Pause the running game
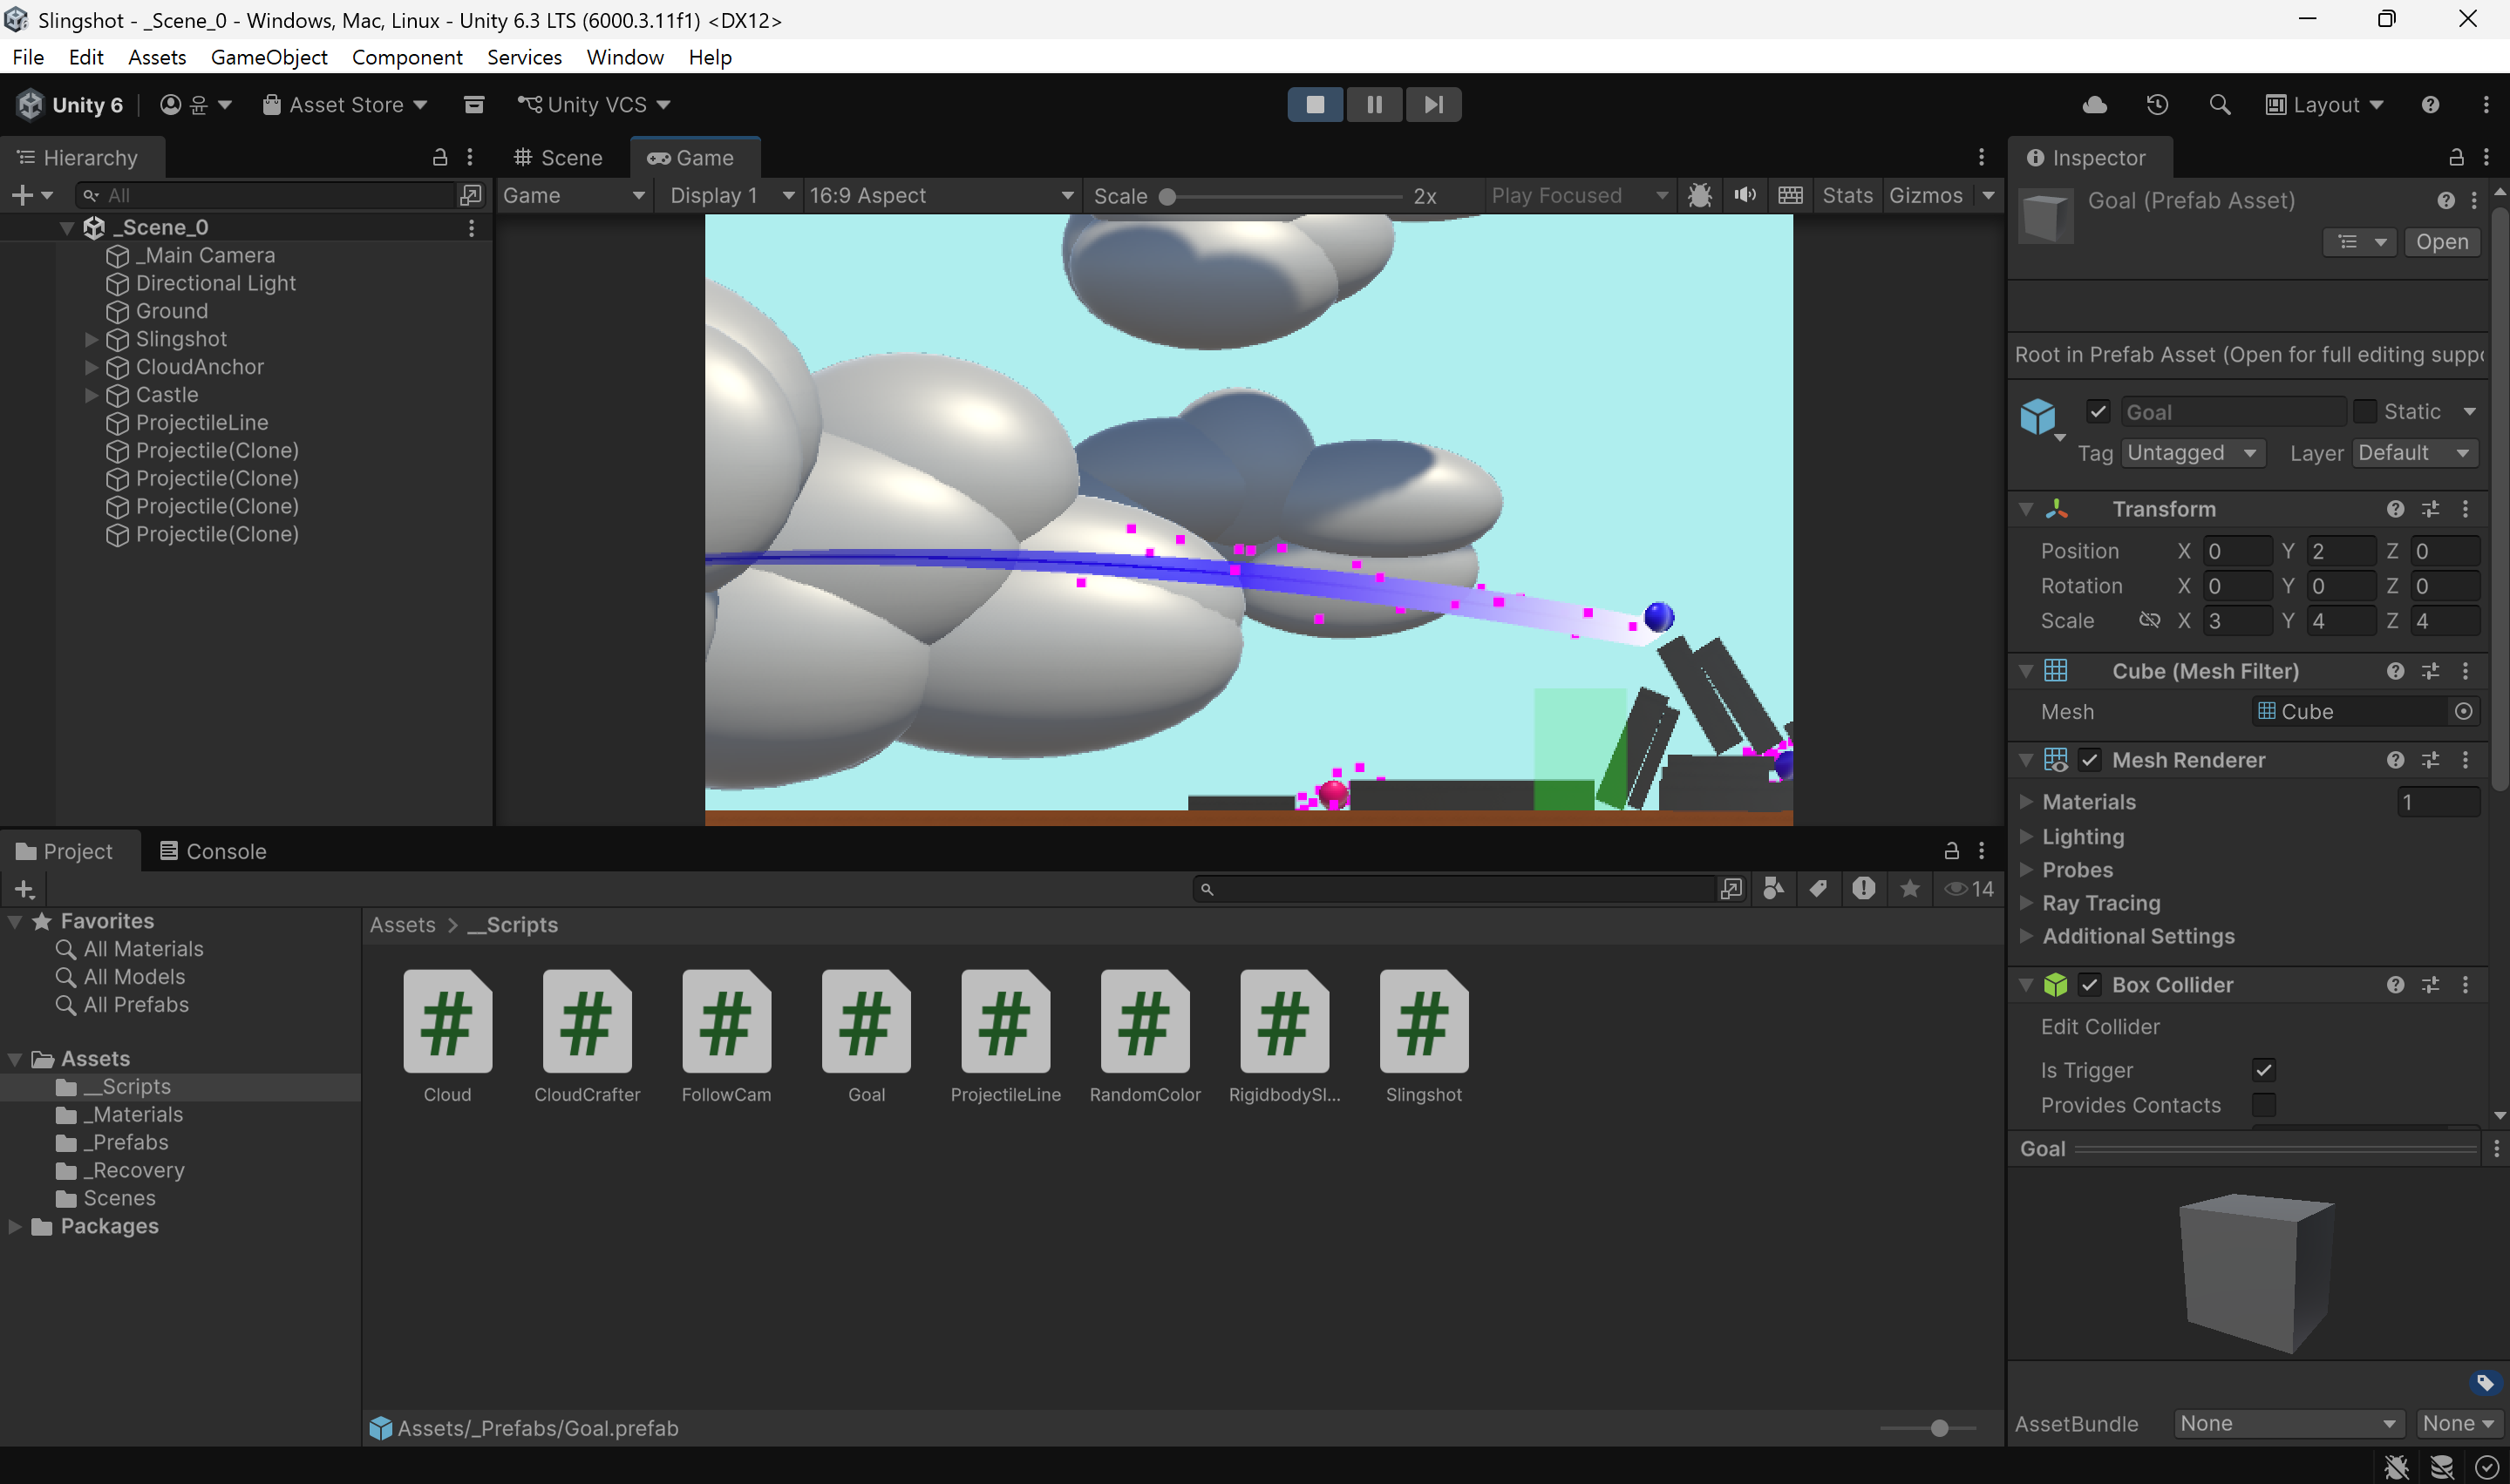This screenshot has width=2510, height=1484. pyautogui.click(x=1373, y=105)
